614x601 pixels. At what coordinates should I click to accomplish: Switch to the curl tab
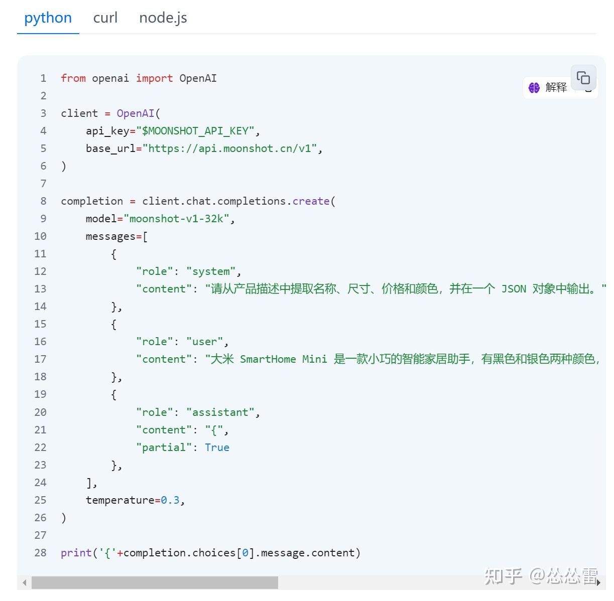[105, 18]
